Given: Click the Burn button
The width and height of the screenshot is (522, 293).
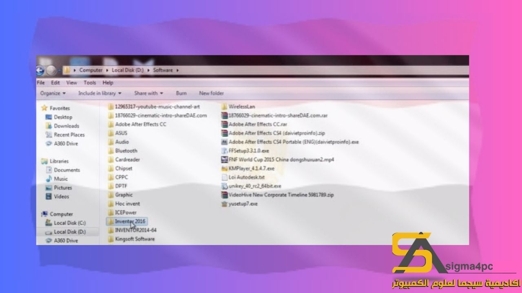Looking at the screenshot, I should tap(181, 93).
